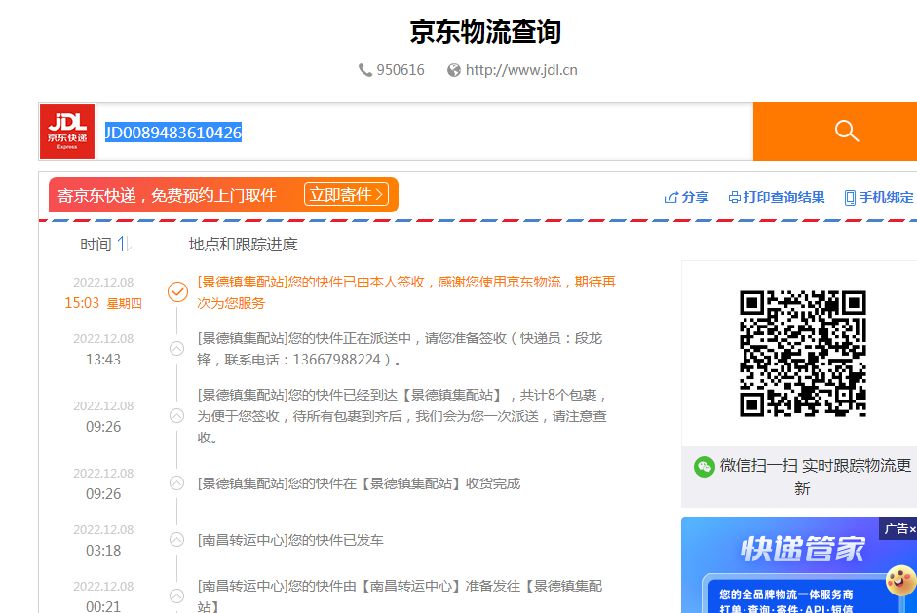The height and width of the screenshot is (613, 917).
Task: Click the orange magnifier search button
Action: 846,132
